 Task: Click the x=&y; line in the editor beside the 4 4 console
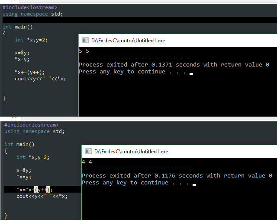24,170
